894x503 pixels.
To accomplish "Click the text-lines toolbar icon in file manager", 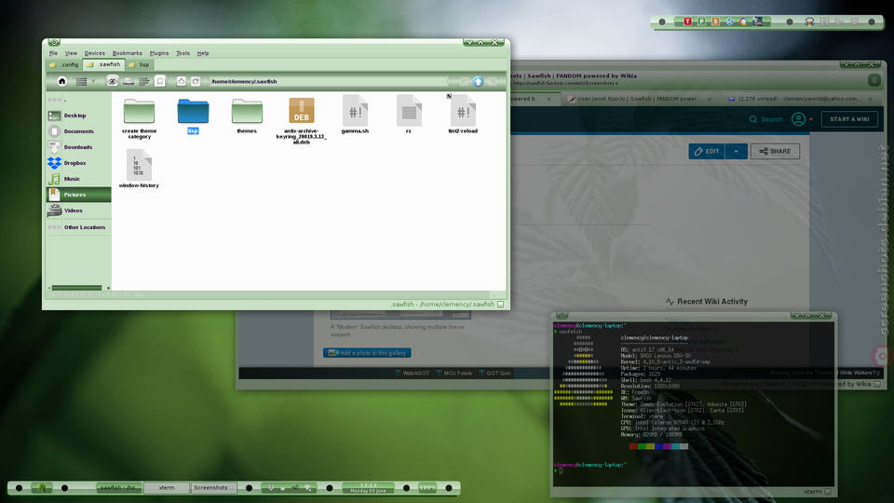I will pos(144,82).
